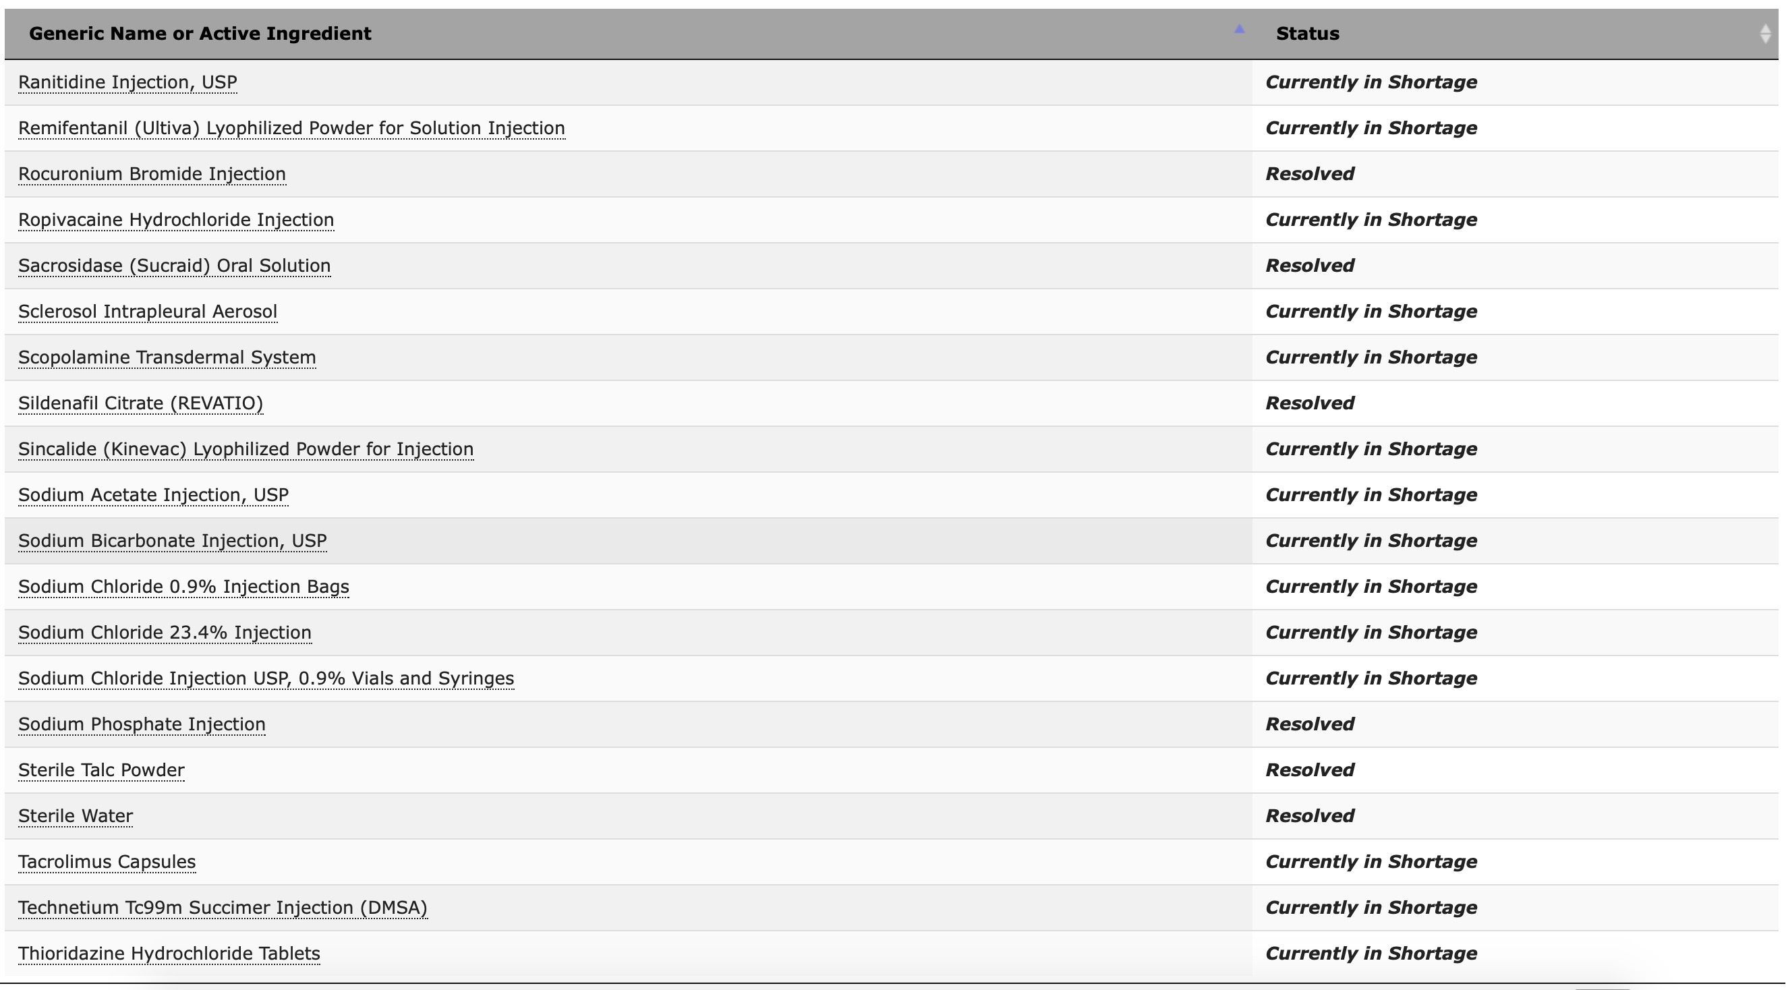1786x990 pixels.
Task: Toggle Status column sort arrows
Action: pyautogui.click(x=1765, y=33)
